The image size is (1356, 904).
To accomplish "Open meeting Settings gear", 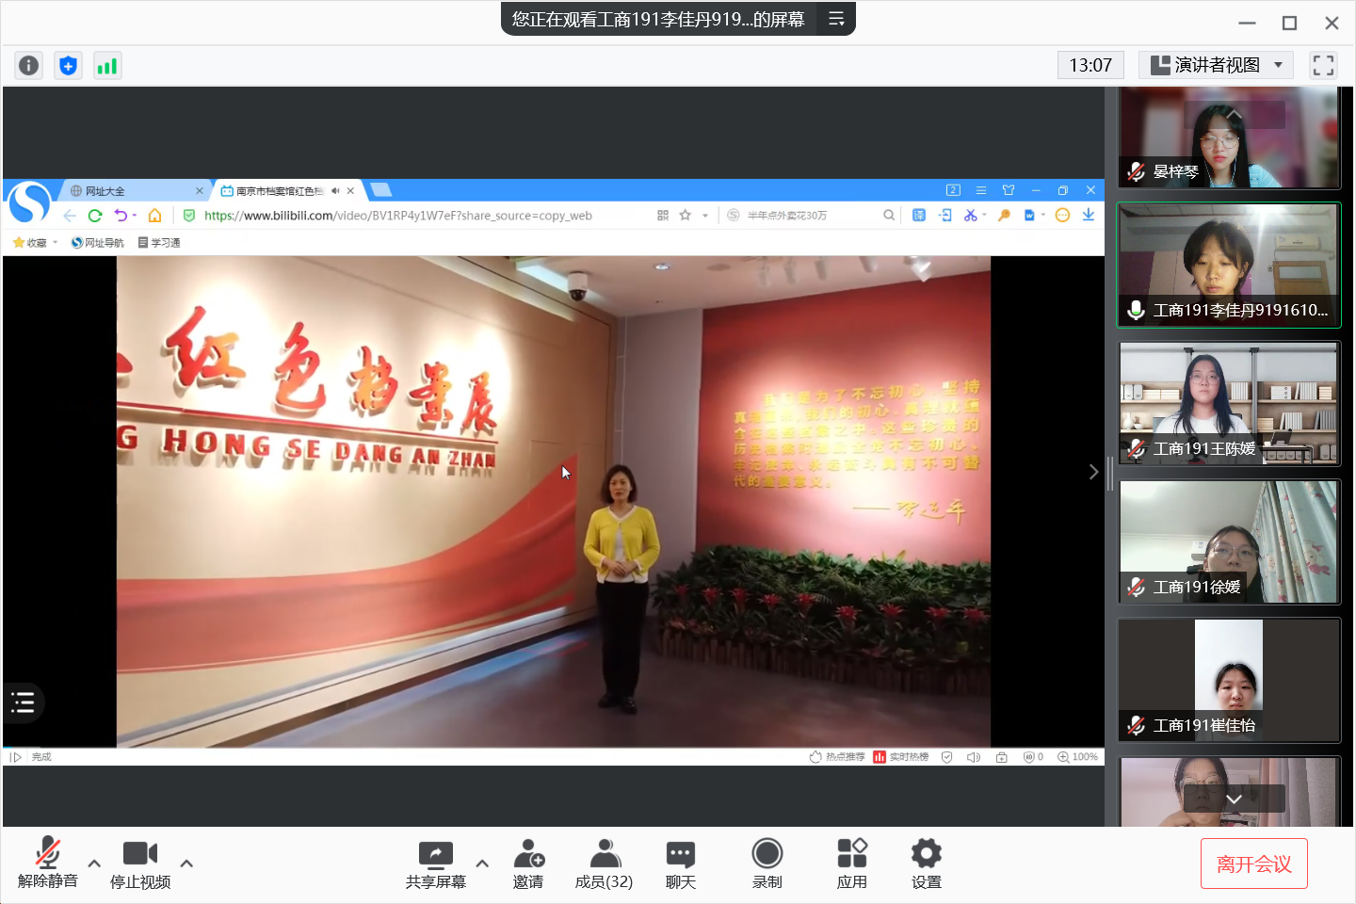I will point(926,864).
